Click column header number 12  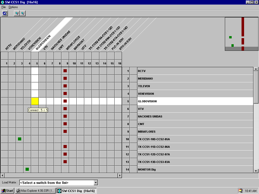[89, 63]
